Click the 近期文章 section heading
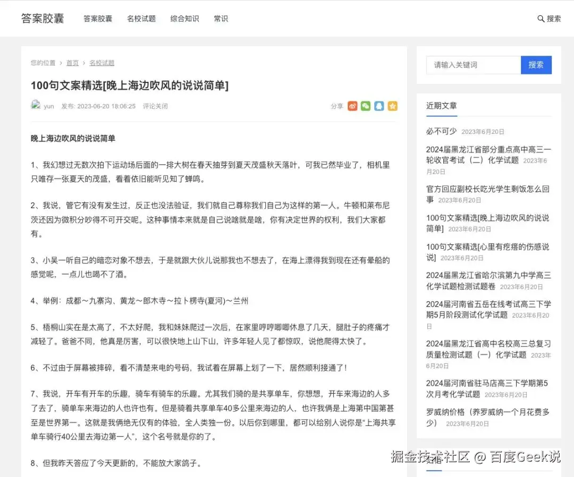 click(442, 106)
